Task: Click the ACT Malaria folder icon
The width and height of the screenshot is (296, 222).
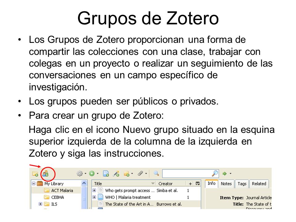Action: [x=47, y=190]
